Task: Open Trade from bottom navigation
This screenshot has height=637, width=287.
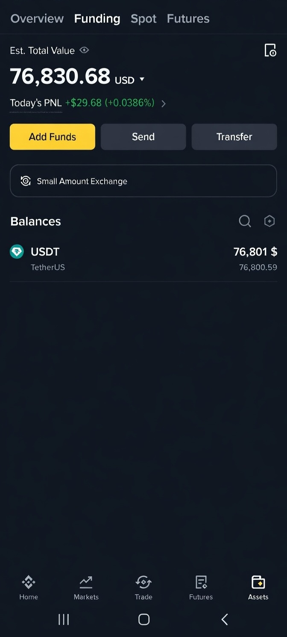Action: pyautogui.click(x=143, y=588)
